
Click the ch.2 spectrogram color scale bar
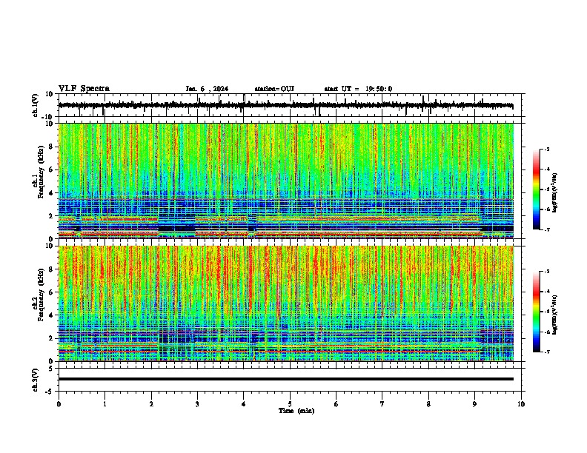pos(537,312)
